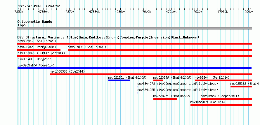Click the nsv528751 (Shaikh2009) label

[x=172, y=96]
